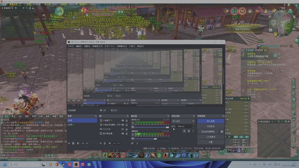Open the Fade transition type dropdown
The image size is (299, 168).
tap(183, 121)
